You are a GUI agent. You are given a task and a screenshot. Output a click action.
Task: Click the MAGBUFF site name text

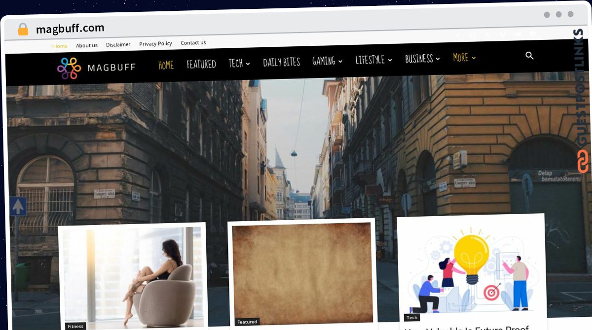click(x=111, y=67)
